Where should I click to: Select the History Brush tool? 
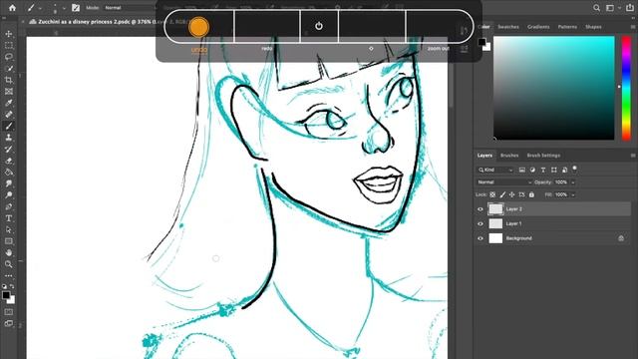pyautogui.click(x=9, y=149)
